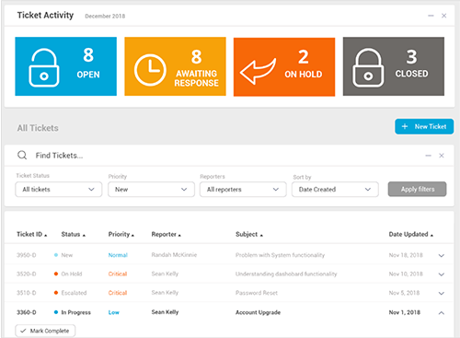Open the New Ticket form

[x=424, y=126]
